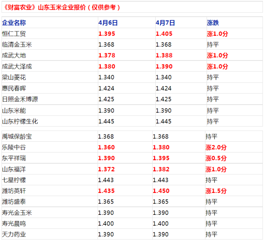Select the 企业名称 column header
The width and height of the screenshot is (265, 242).
click(x=14, y=23)
